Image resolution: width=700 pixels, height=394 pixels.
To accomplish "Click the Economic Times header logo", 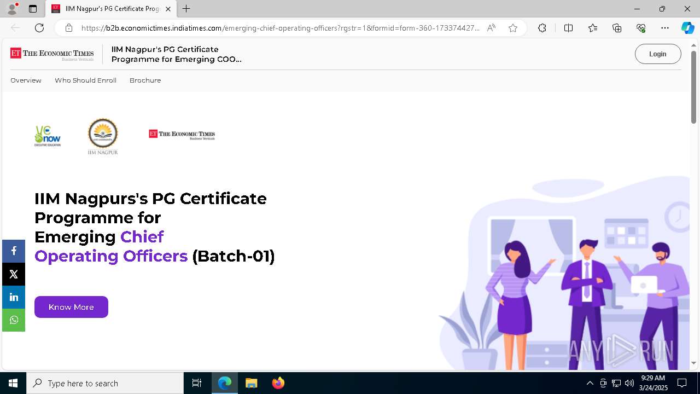I will tap(52, 54).
